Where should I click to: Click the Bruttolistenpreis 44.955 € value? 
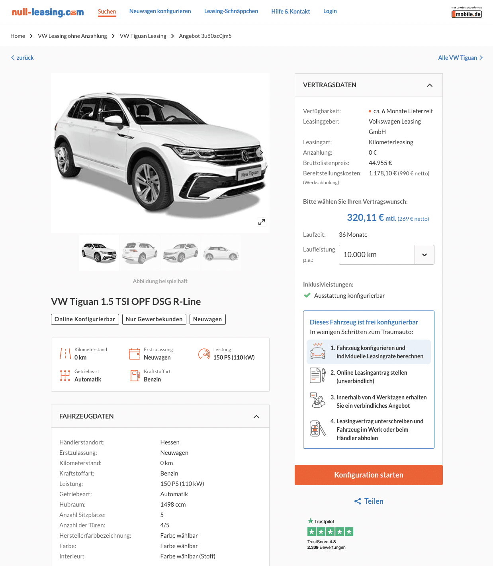pos(380,163)
